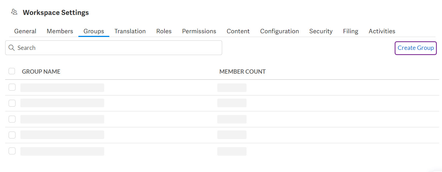Open the Activities tab

[382, 31]
